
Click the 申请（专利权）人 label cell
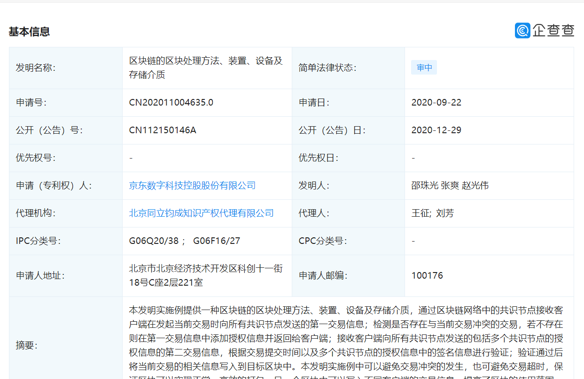66,186
